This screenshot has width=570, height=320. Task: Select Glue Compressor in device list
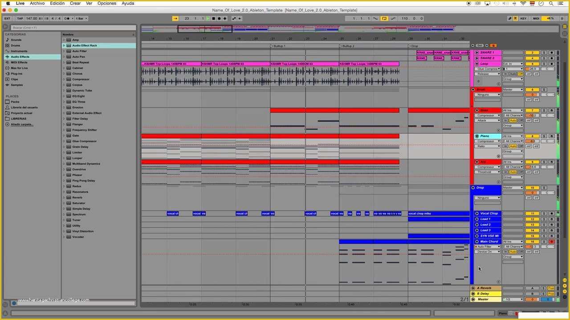pyautogui.click(x=85, y=141)
